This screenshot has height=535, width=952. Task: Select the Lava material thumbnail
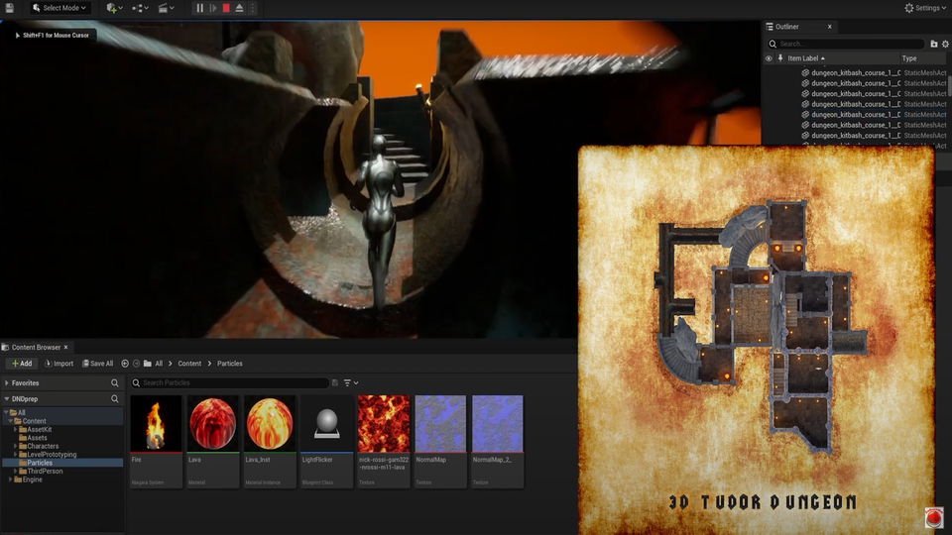[x=213, y=424]
